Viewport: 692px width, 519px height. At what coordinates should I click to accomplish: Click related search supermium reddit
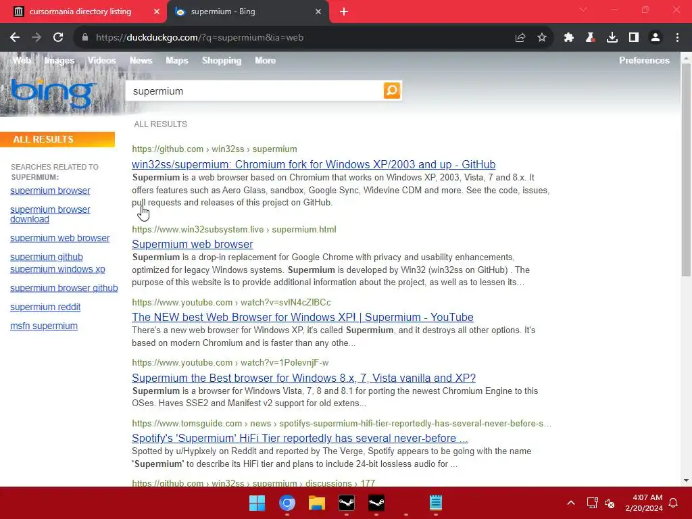[45, 307]
